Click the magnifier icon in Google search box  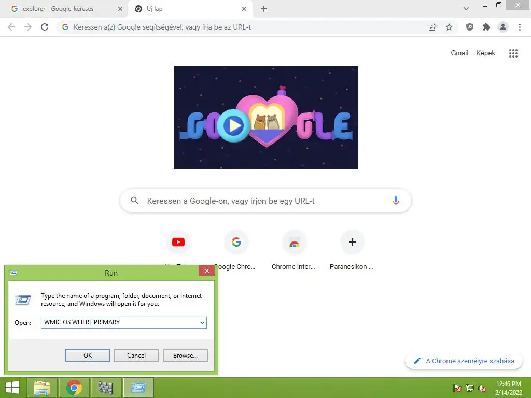134,201
